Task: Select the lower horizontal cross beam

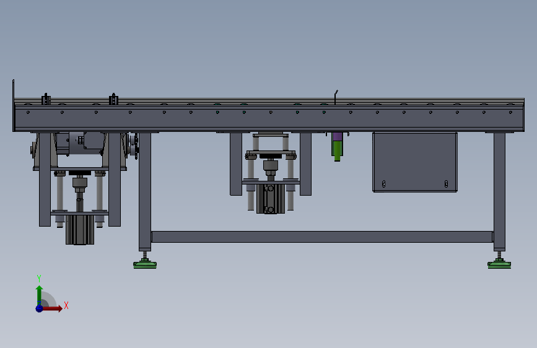Action: pos(322,237)
